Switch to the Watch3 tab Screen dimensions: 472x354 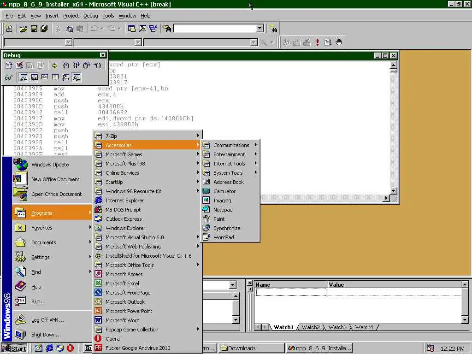coord(337,327)
